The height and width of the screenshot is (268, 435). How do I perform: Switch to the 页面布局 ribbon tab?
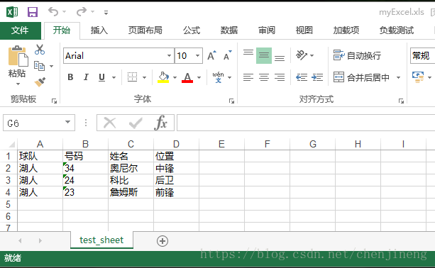tap(145, 30)
